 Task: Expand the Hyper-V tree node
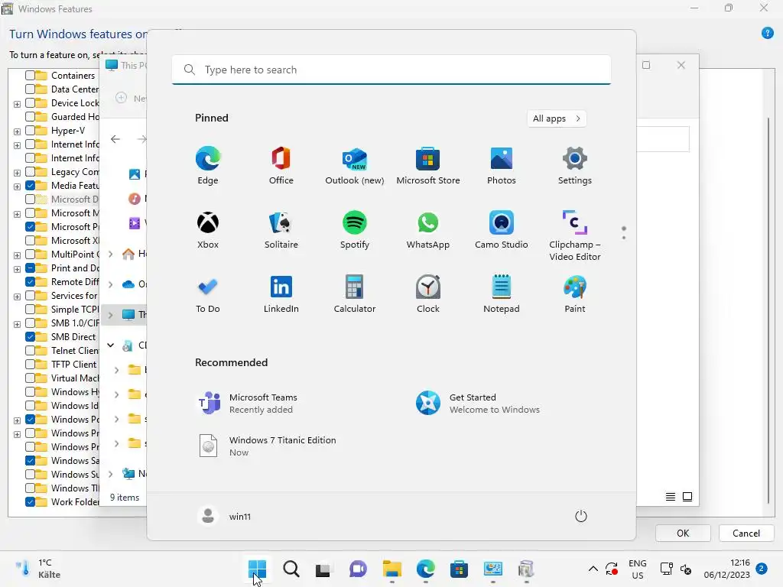coord(17,131)
